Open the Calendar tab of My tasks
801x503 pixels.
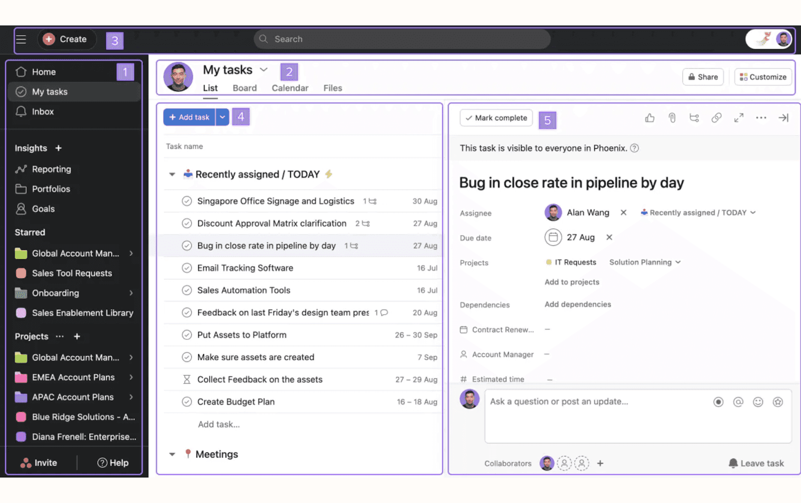pyautogui.click(x=289, y=88)
